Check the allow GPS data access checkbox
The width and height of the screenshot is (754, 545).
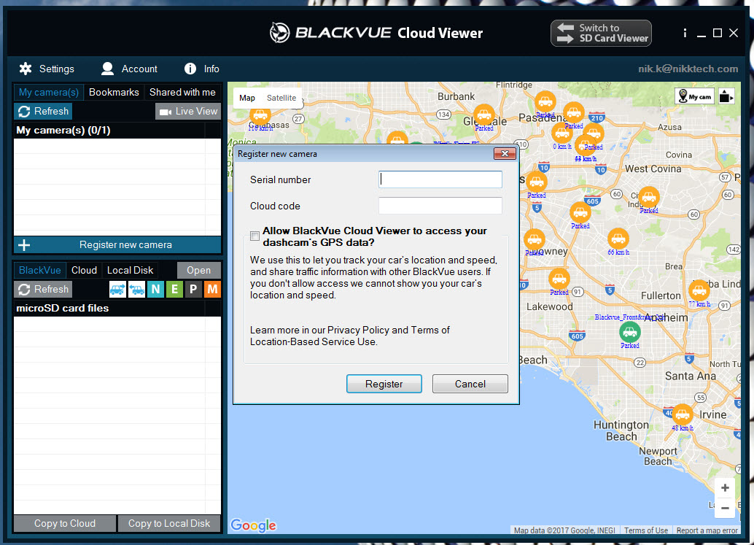point(255,236)
